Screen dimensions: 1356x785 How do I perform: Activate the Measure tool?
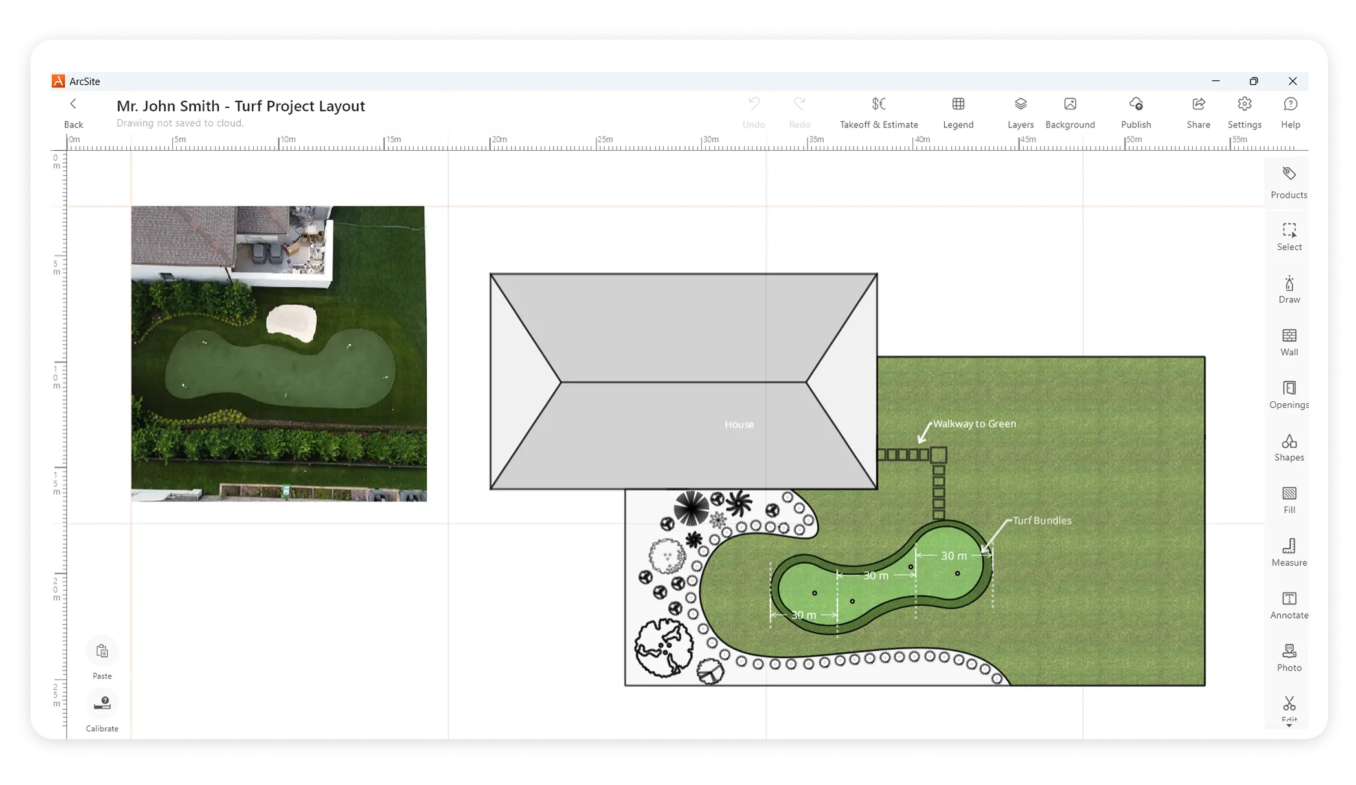1289,552
